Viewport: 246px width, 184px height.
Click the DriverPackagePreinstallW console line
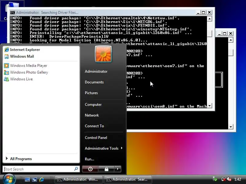59,36
